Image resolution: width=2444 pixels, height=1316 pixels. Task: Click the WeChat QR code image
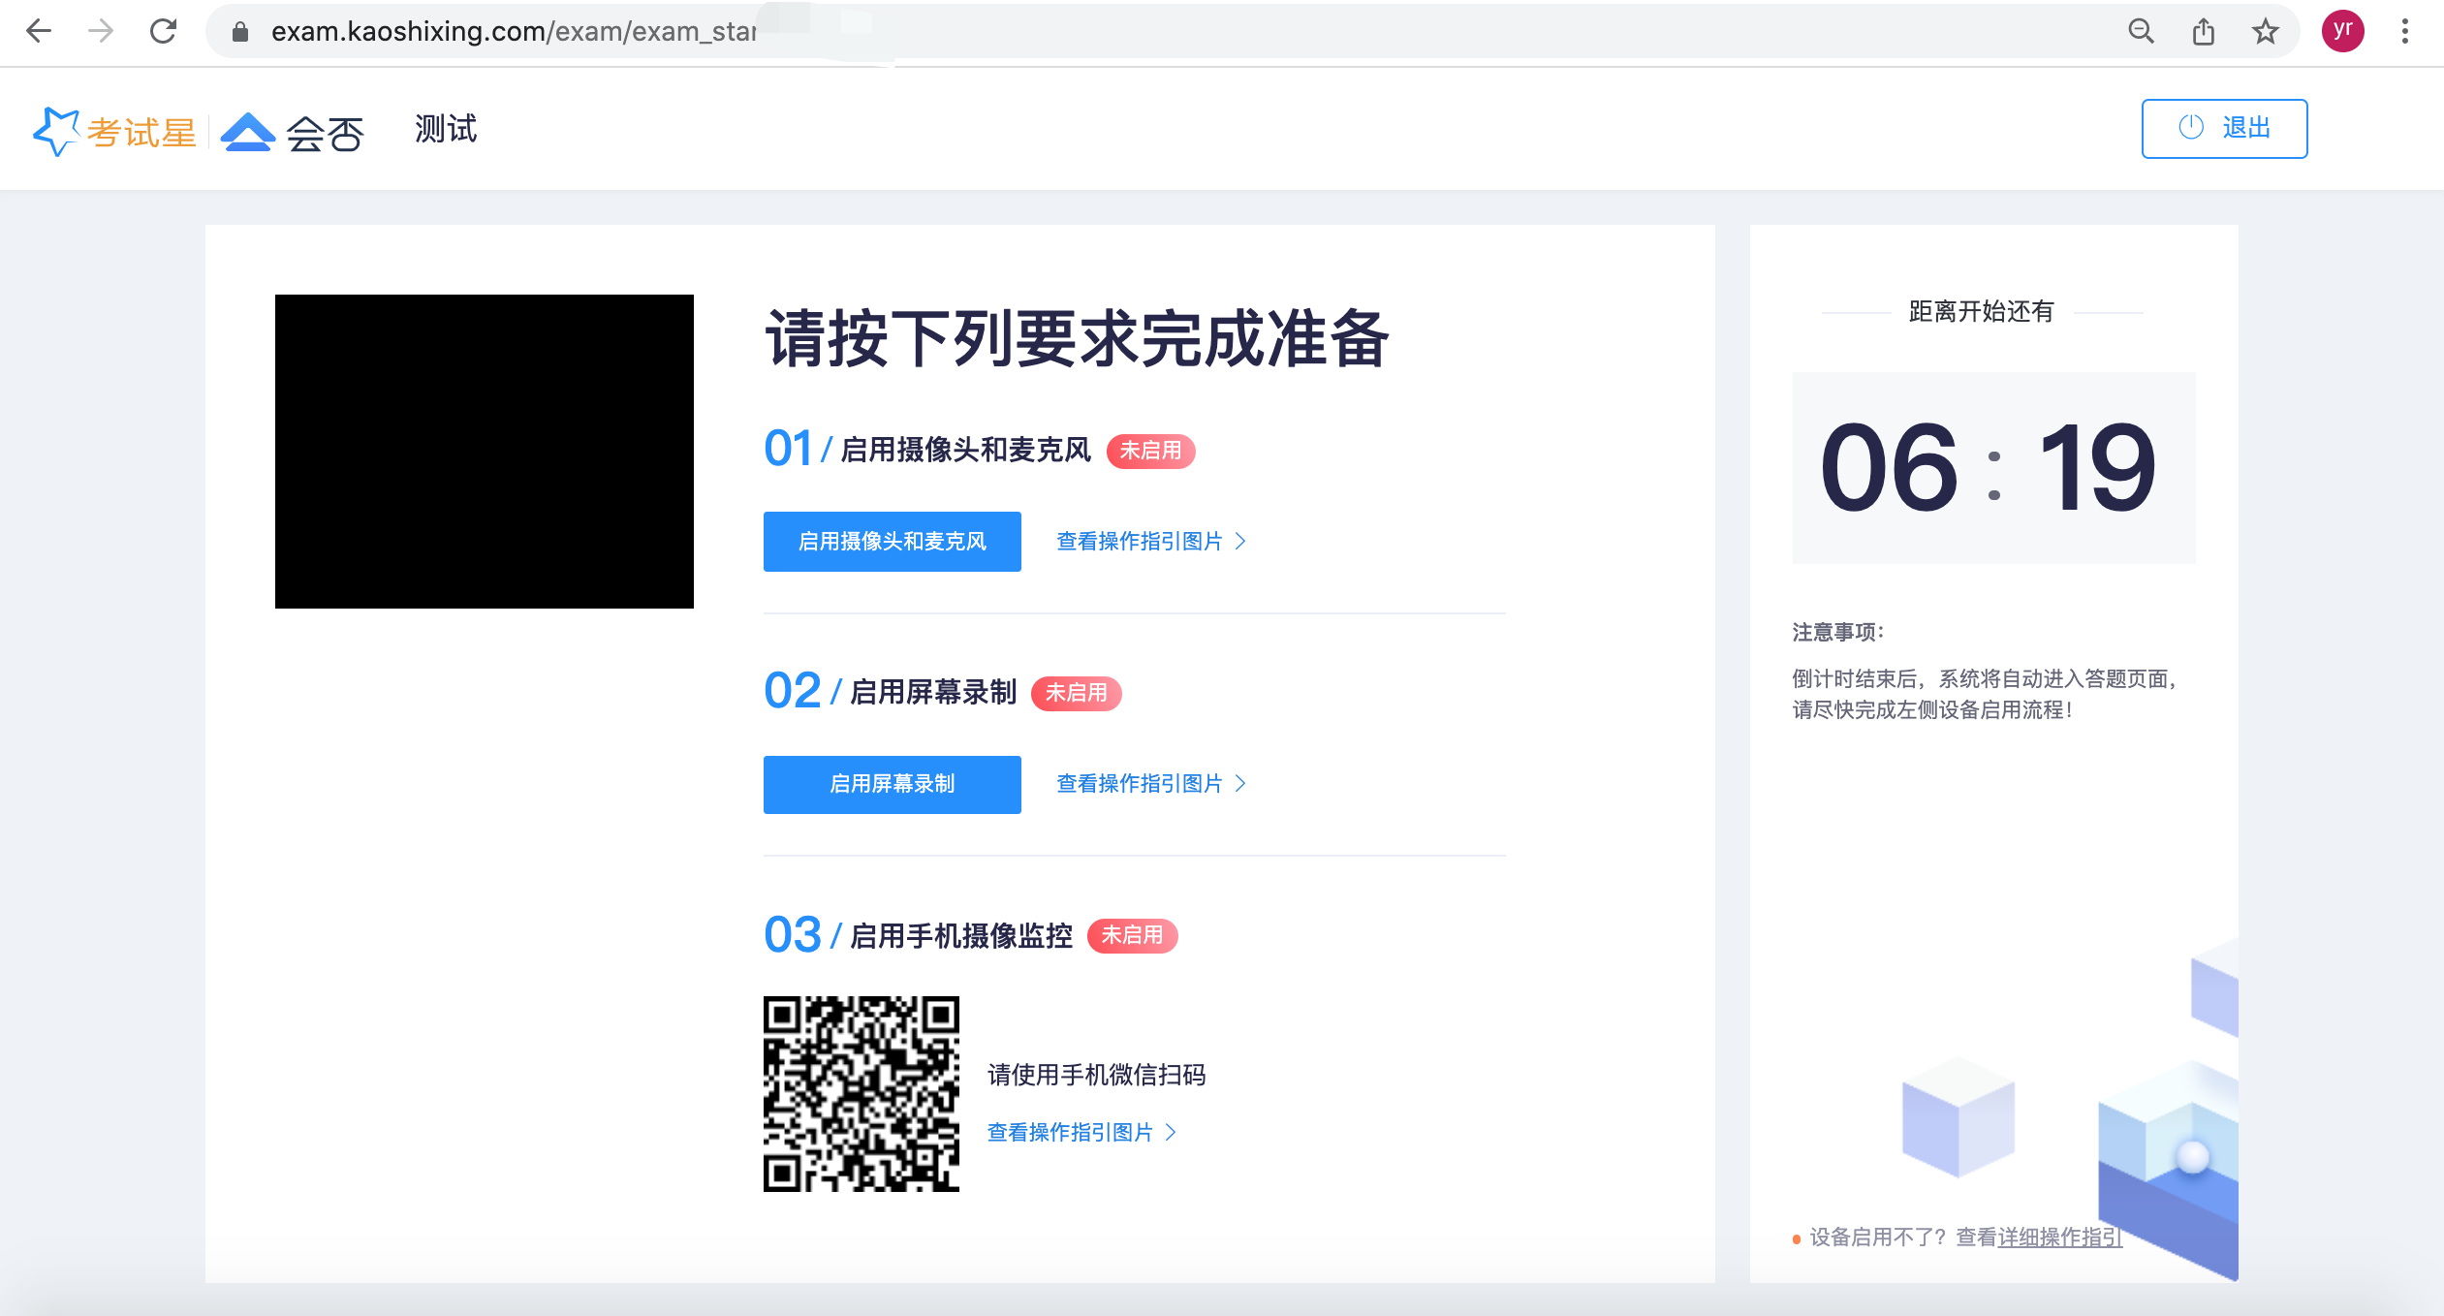[861, 1093]
